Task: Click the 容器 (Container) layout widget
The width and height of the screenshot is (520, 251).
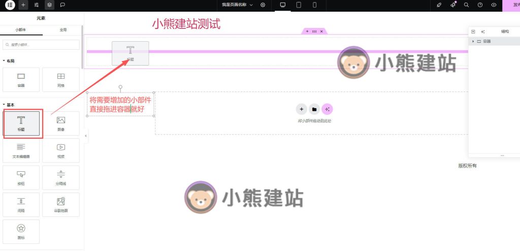Action: point(21,79)
